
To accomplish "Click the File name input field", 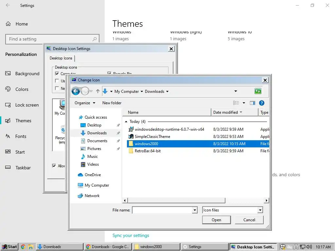I will 162,210.
